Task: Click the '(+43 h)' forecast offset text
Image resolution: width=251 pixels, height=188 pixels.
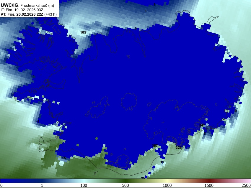Action: (50, 14)
